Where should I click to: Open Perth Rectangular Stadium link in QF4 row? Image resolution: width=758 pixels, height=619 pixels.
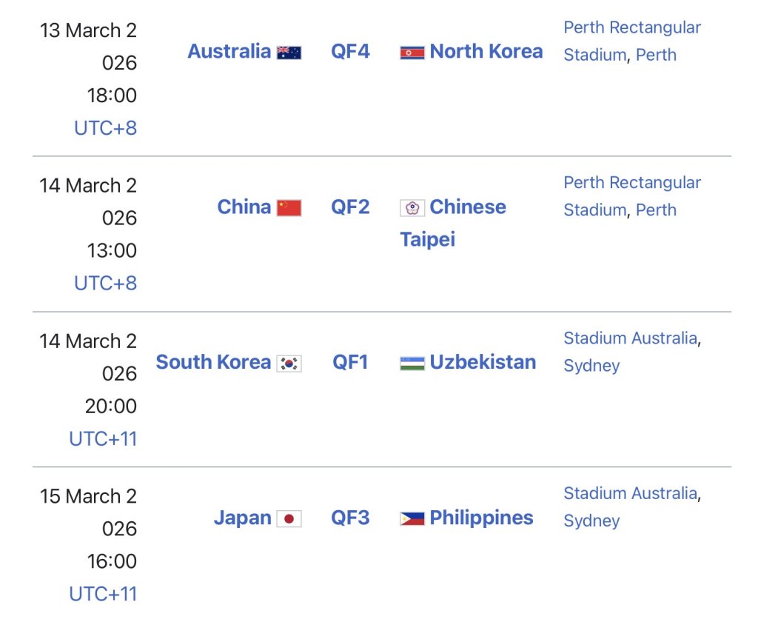[631, 28]
